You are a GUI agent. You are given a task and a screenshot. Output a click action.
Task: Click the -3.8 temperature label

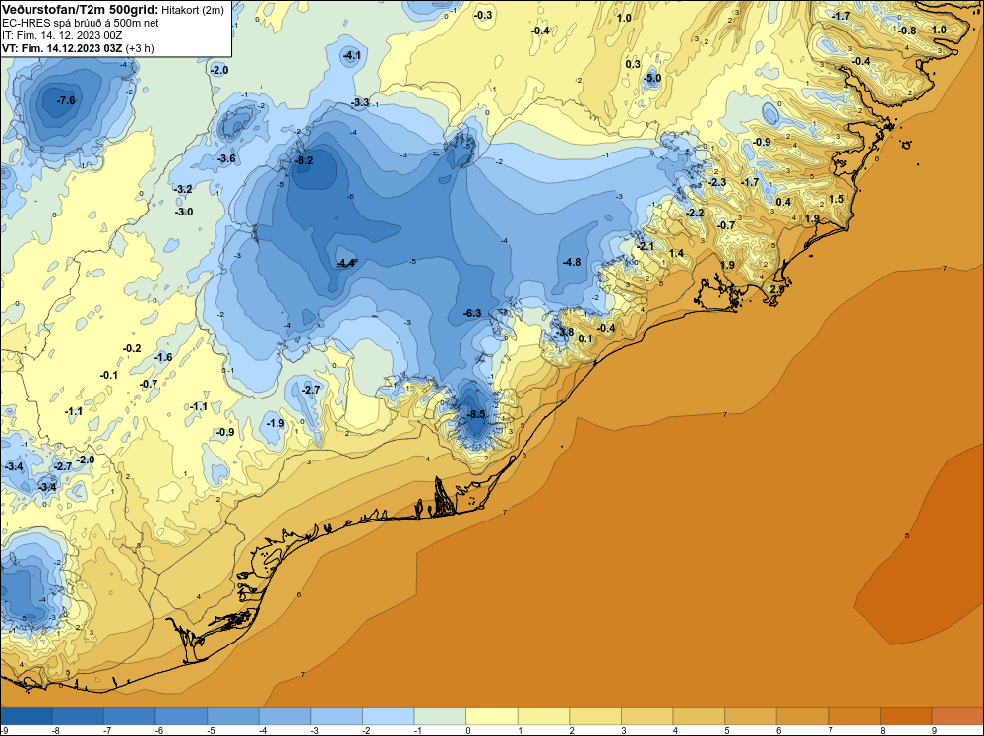click(x=565, y=332)
